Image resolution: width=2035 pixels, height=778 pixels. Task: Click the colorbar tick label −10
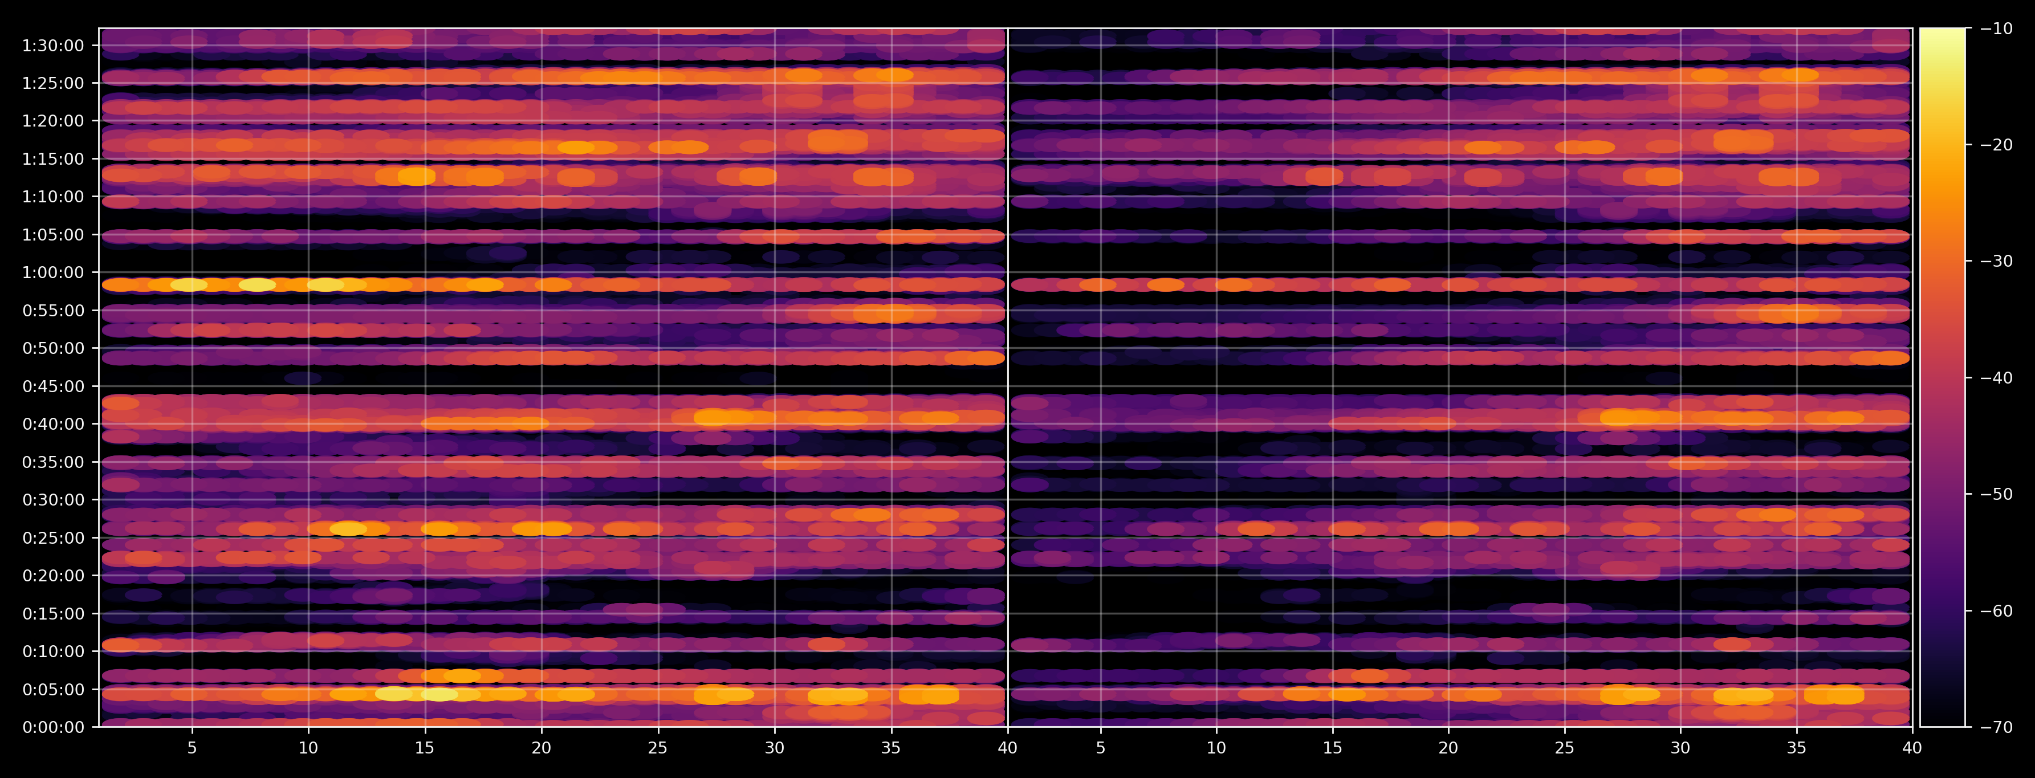coord(1996,28)
